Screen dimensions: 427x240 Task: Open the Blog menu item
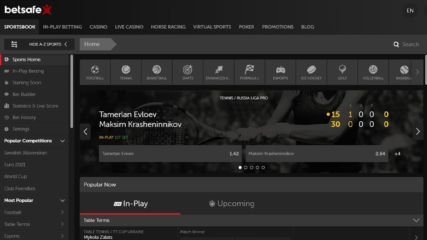click(x=307, y=27)
